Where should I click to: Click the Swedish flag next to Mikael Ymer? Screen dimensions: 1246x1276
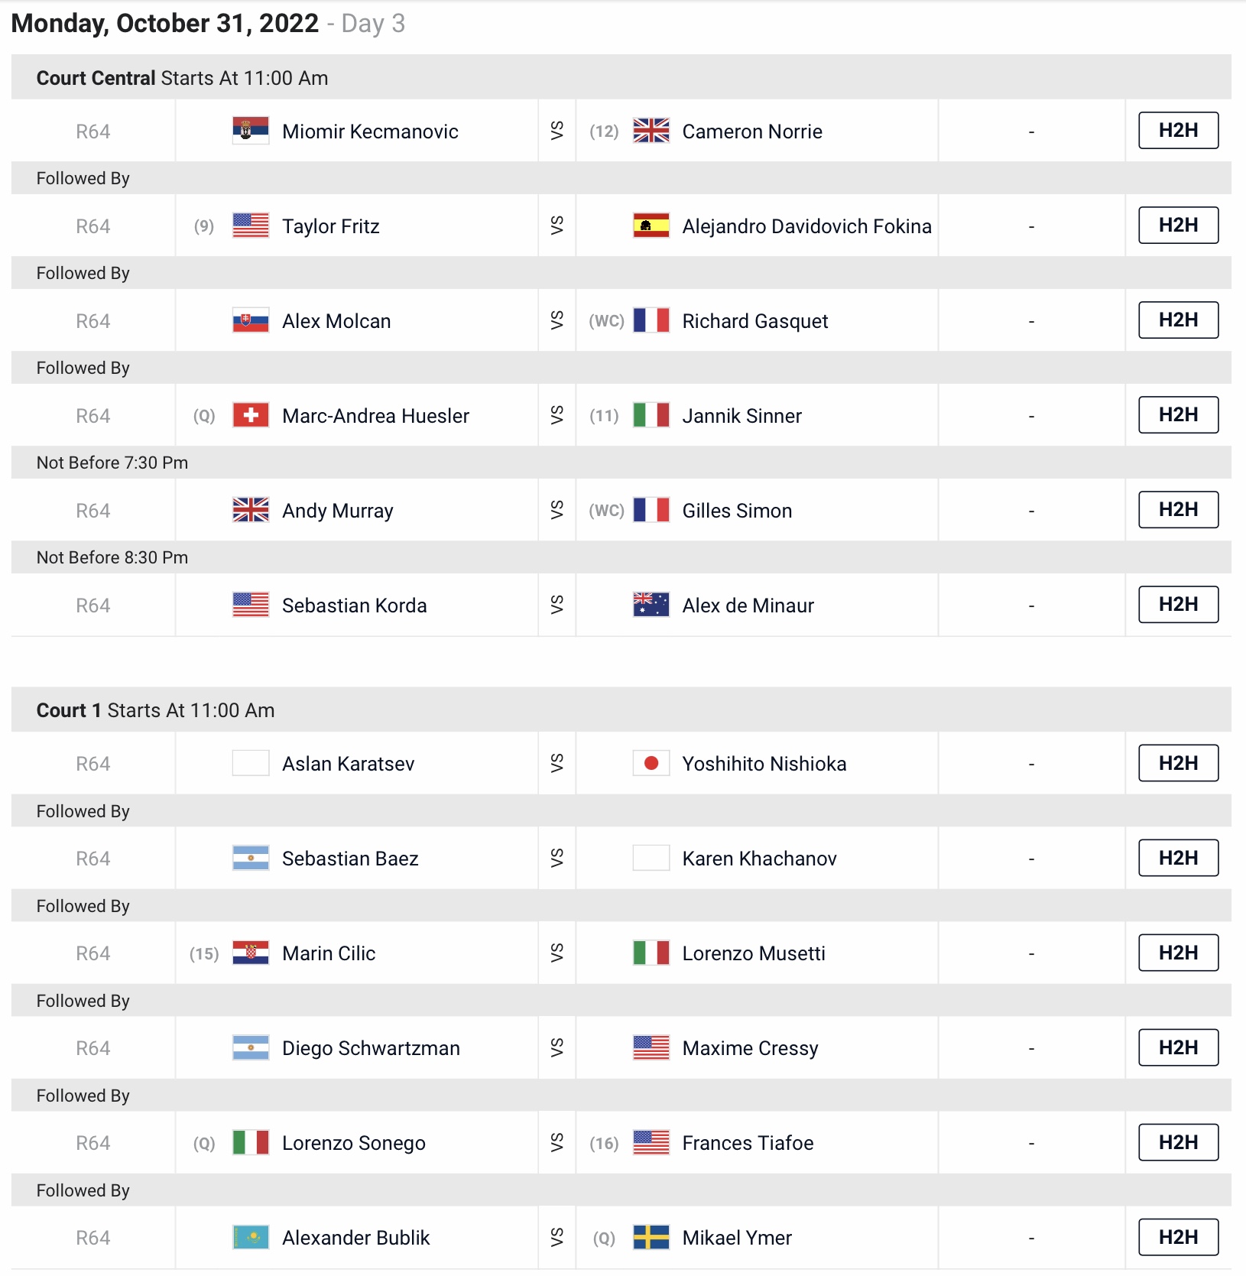click(651, 1237)
